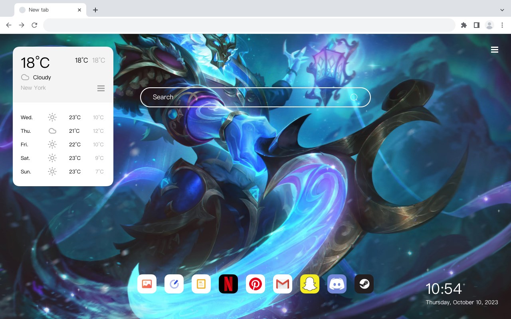Expand the tab search chevron in the title bar
Screen dimensions: 511x319
pos(502,10)
